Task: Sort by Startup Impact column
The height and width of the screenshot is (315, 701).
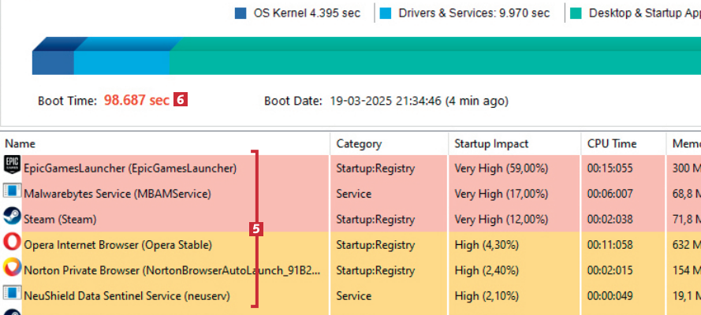Action: coord(491,143)
